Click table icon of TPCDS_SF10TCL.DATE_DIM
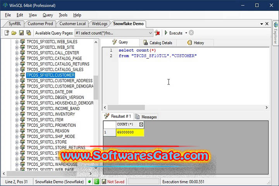The image size is (279, 186). [22, 92]
